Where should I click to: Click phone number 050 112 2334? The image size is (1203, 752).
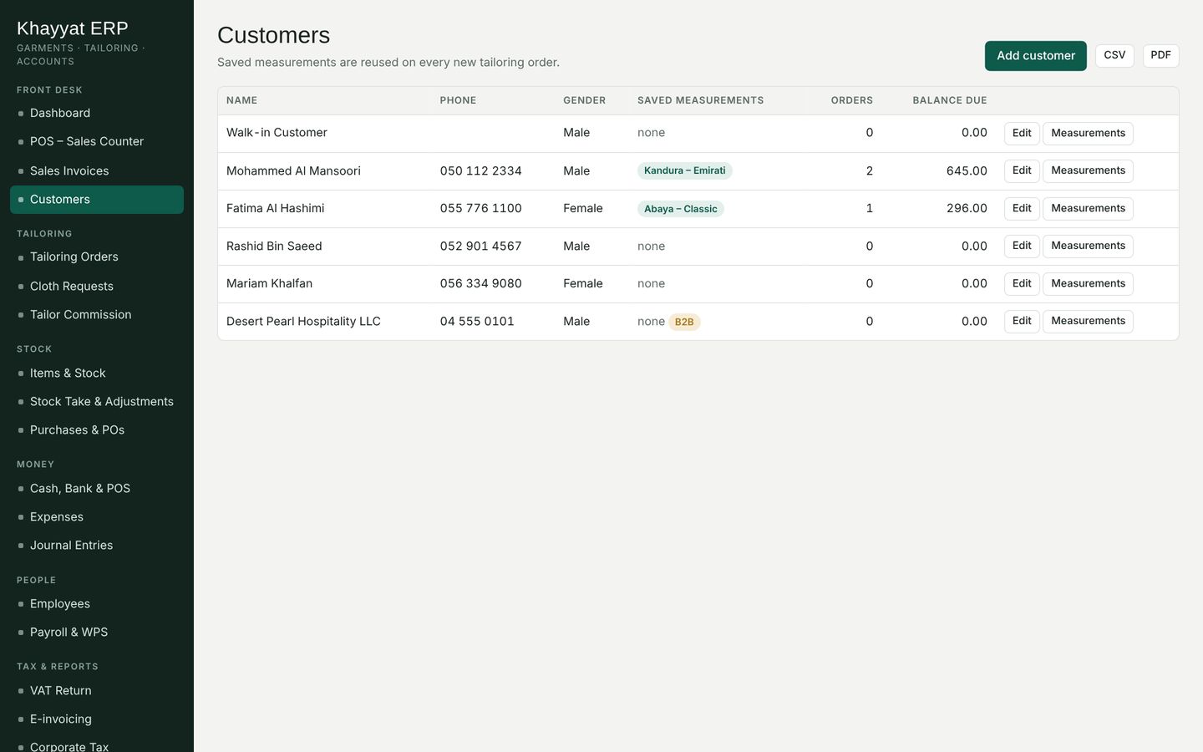tap(481, 170)
